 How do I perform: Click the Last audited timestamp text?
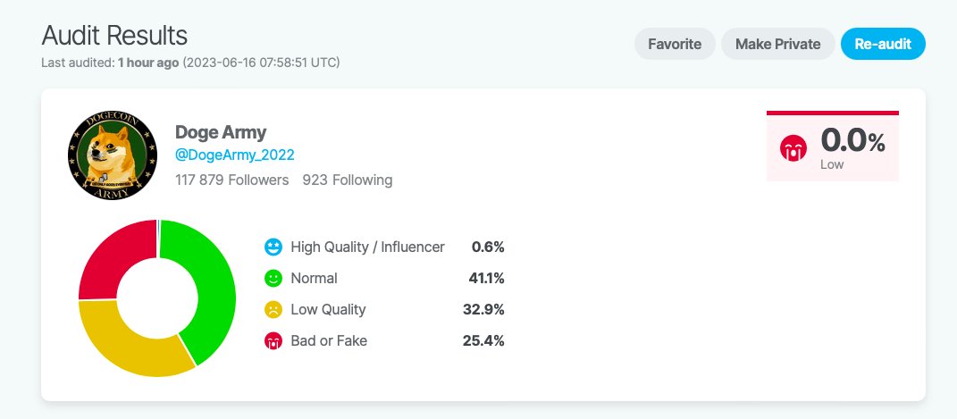pyautogui.click(x=190, y=63)
